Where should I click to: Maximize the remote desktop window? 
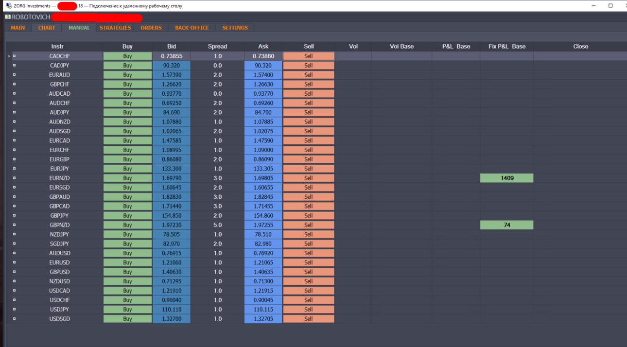[x=611, y=6]
